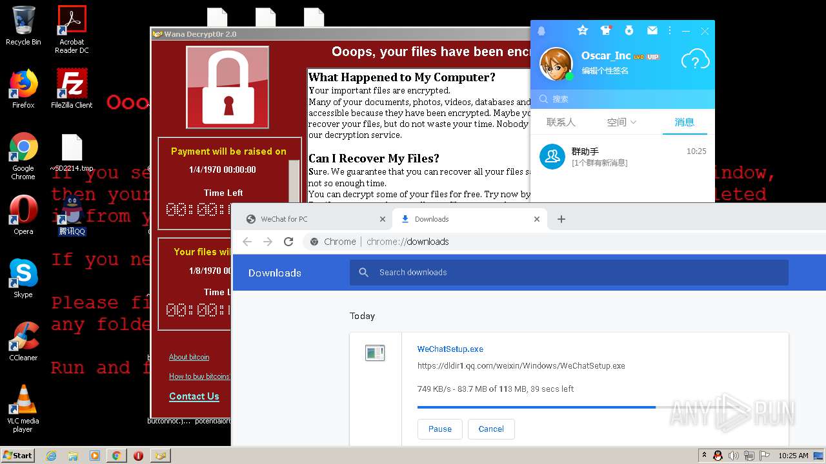
Task: Click Opera icon in the taskbar
Action: pyautogui.click(x=138, y=456)
